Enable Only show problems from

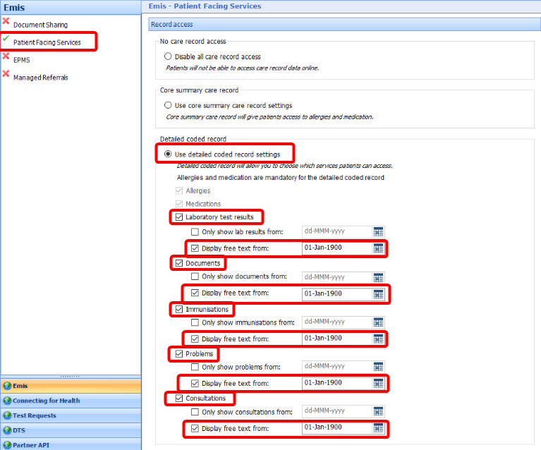[195, 367]
